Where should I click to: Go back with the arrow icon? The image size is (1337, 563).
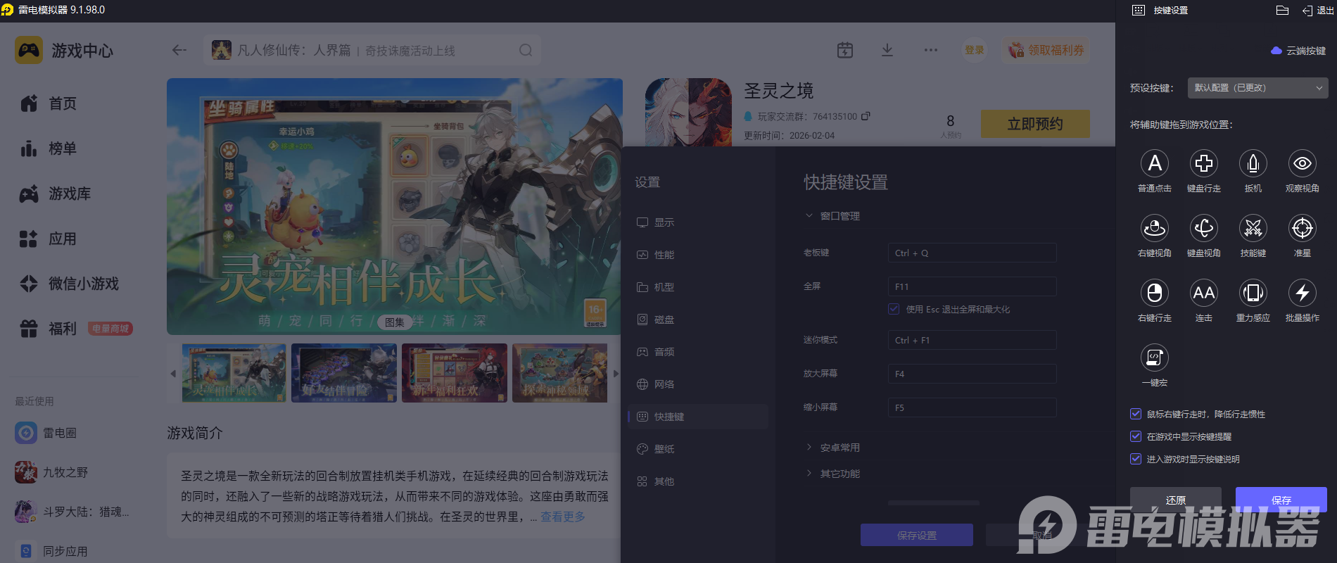[179, 50]
